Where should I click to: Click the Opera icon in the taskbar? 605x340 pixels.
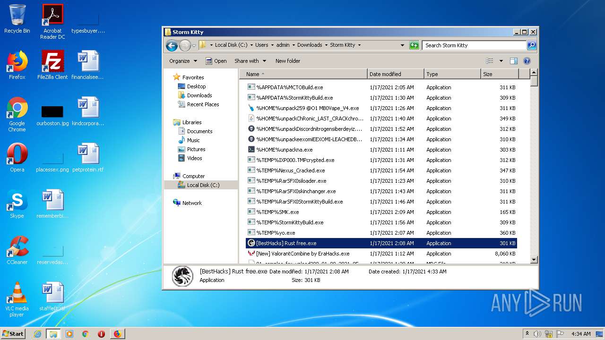coord(101,334)
